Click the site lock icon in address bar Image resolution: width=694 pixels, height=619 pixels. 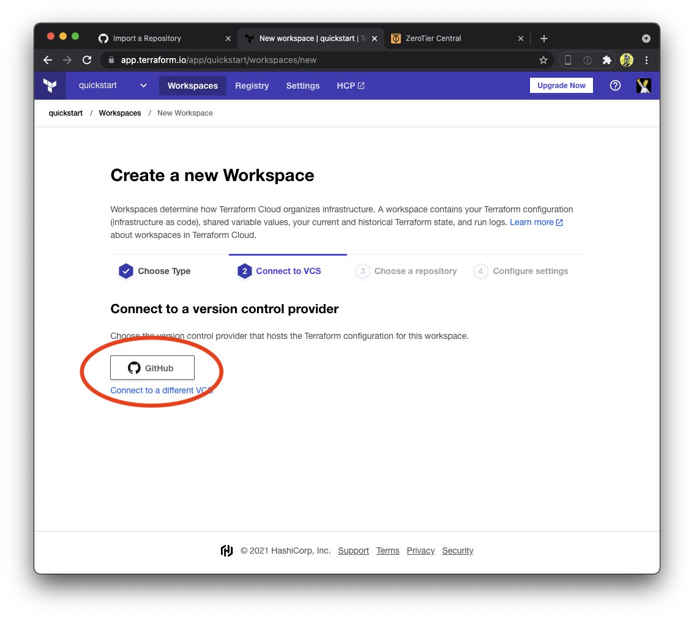pos(111,60)
